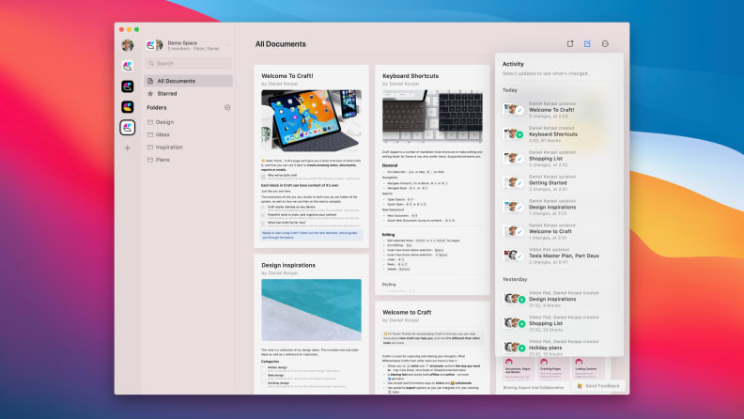Open the user profile avatar in sidebar

(x=127, y=45)
